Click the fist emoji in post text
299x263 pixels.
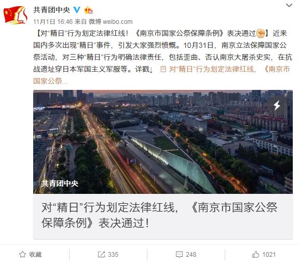[x=261, y=33]
